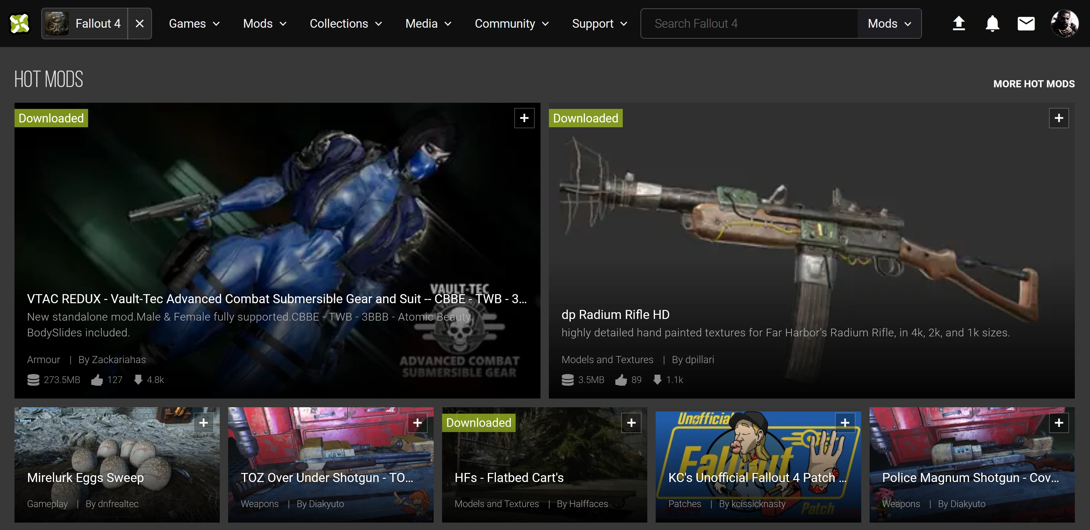The height and width of the screenshot is (530, 1090).
Task: Open Models and Textures category on Radium Rifle
Action: coord(607,360)
